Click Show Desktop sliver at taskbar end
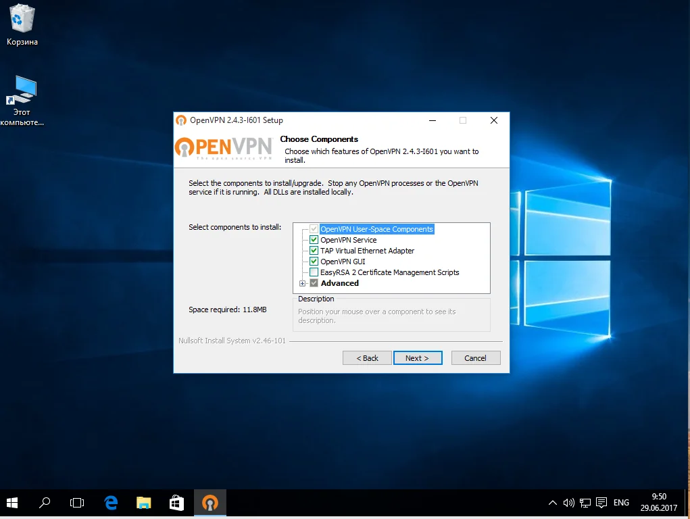690x519 pixels. click(x=687, y=502)
